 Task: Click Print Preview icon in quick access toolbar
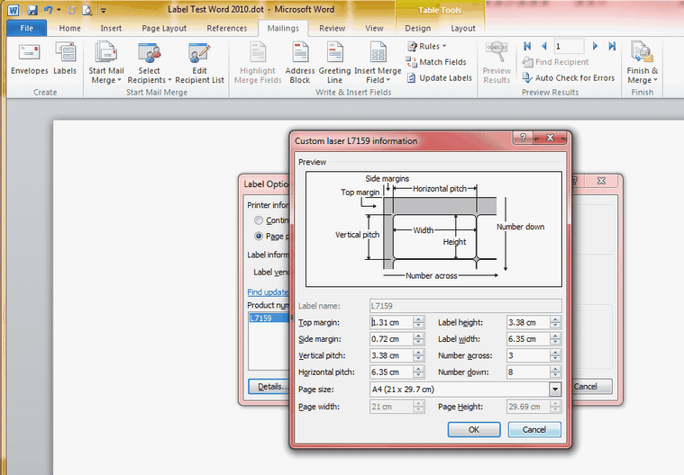(87, 10)
